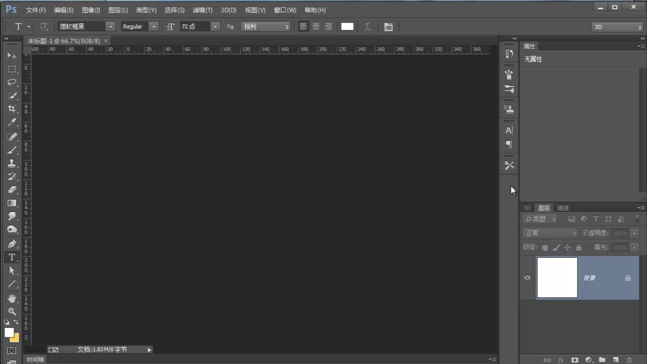The image size is (647, 364).
Task: Select the Smudge tool
Action: pyautogui.click(x=12, y=216)
